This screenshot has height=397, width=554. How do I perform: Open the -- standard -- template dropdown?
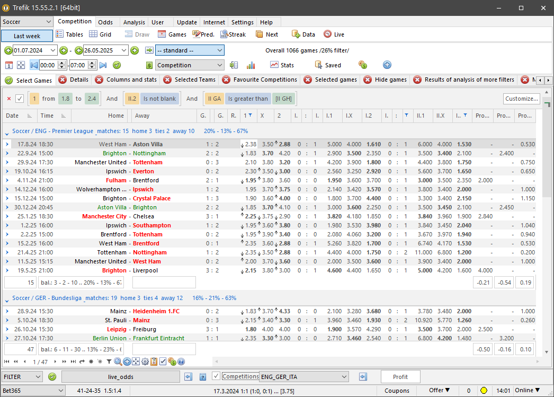pos(190,50)
